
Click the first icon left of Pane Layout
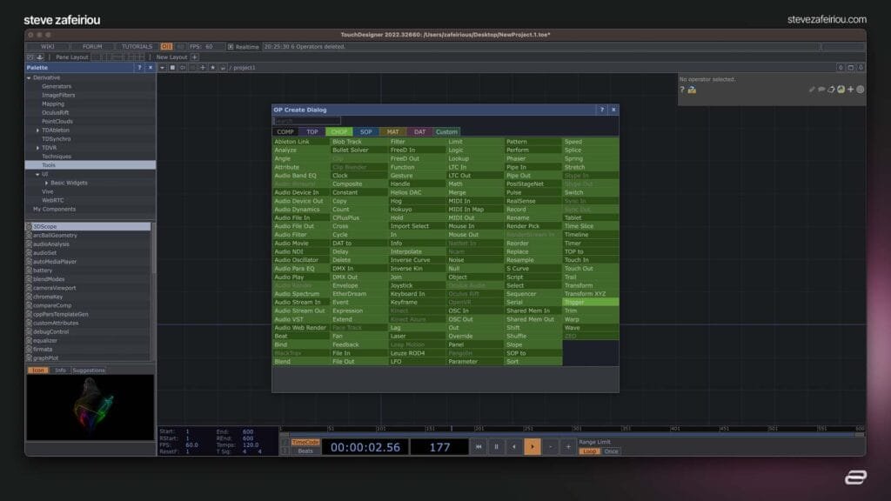(30, 57)
